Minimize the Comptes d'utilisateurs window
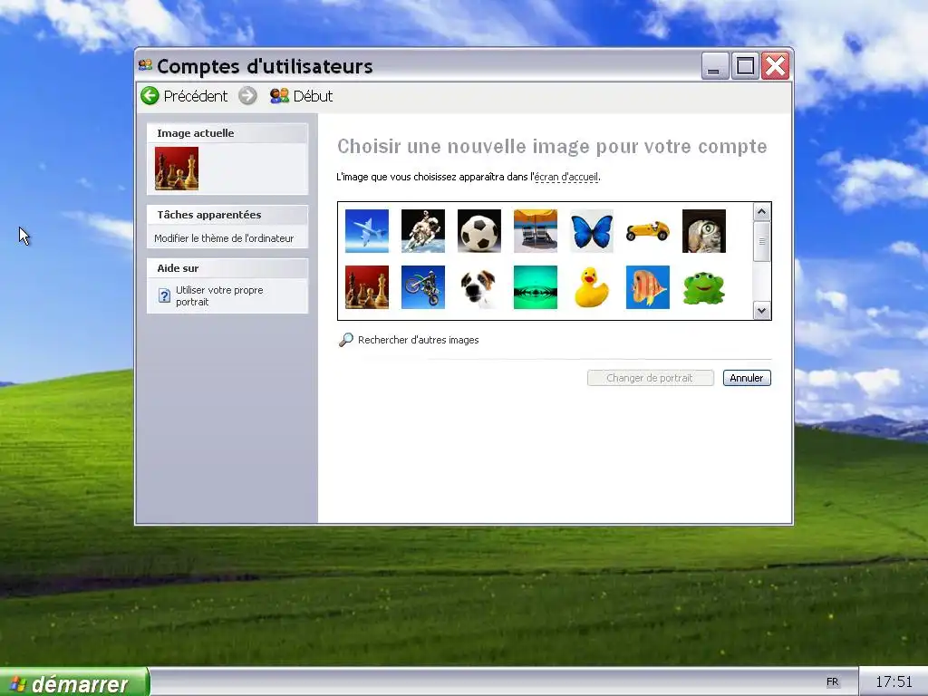The width and height of the screenshot is (928, 696). coord(714,65)
